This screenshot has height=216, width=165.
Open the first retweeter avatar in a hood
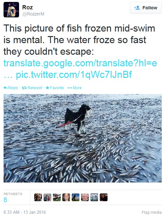point(38,197)
